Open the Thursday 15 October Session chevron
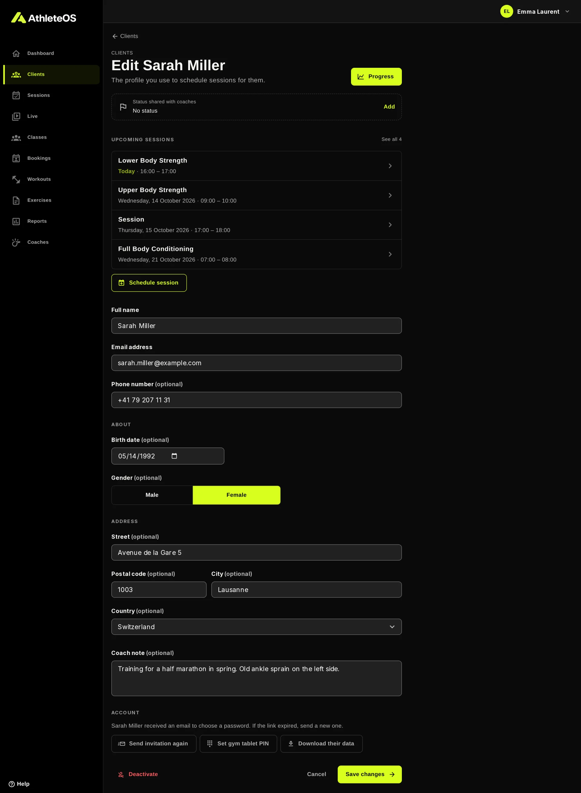 [390, 225]
